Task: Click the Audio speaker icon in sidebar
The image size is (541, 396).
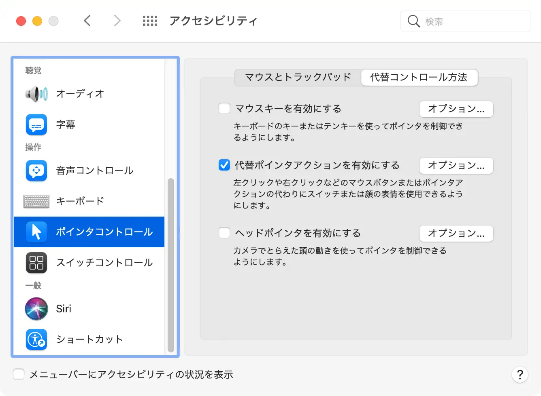Action: (36, 94)
